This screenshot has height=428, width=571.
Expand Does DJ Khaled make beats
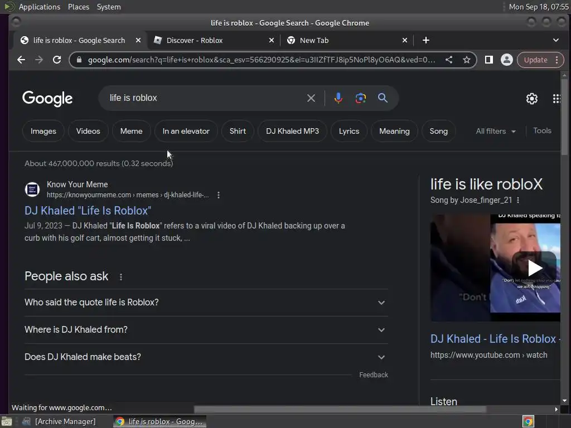pyautogui.click(x=206, y=357)
